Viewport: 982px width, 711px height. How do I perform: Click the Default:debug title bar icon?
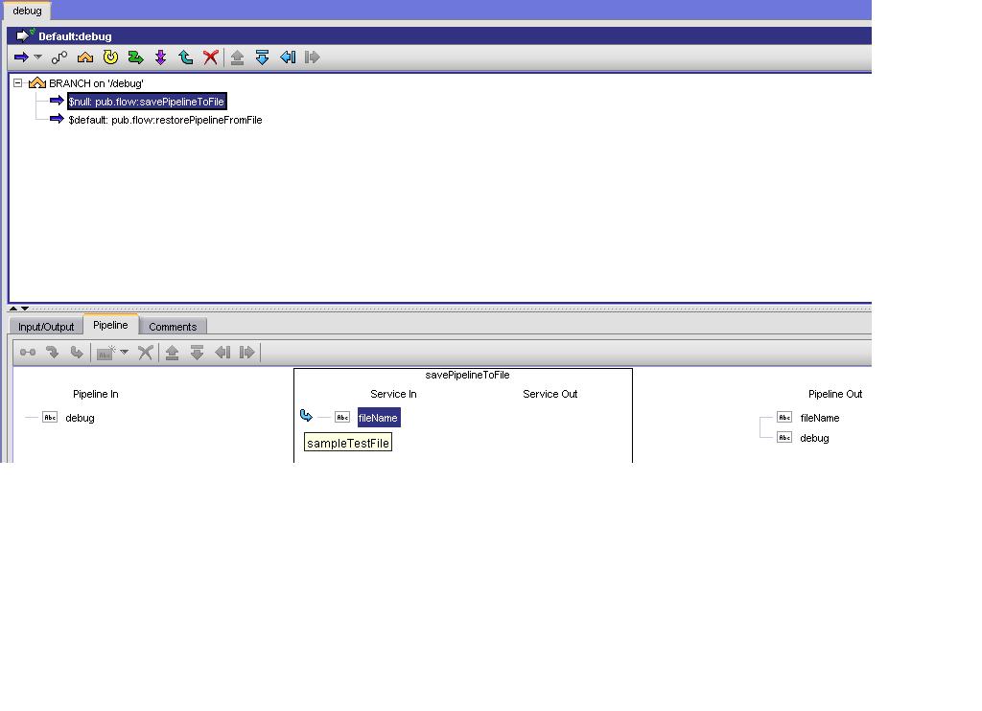point(24,35)
